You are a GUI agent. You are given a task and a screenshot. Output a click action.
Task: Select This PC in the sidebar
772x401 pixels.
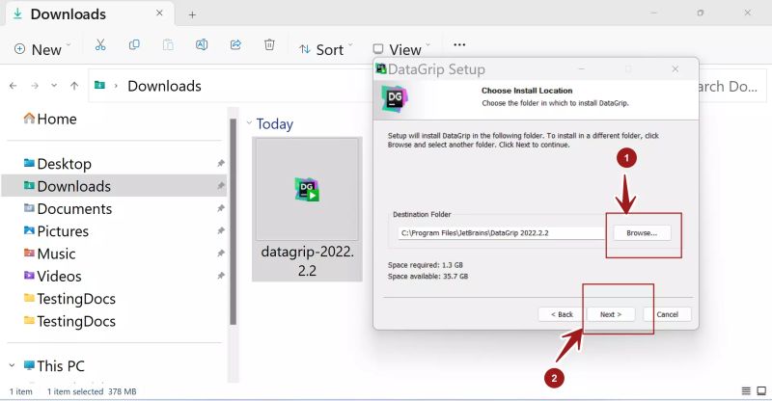54,365
